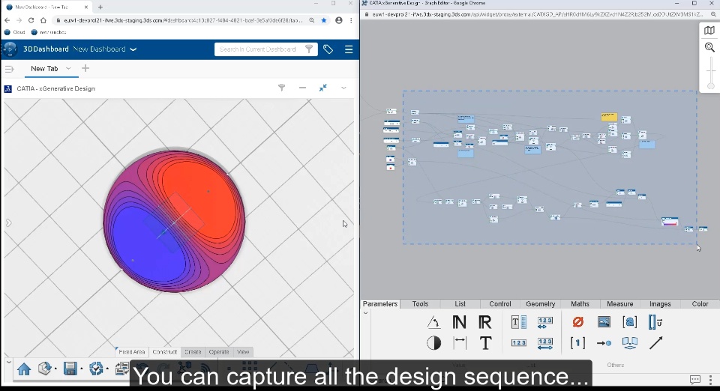Reload the dashboard browser page

coord(31,20)
